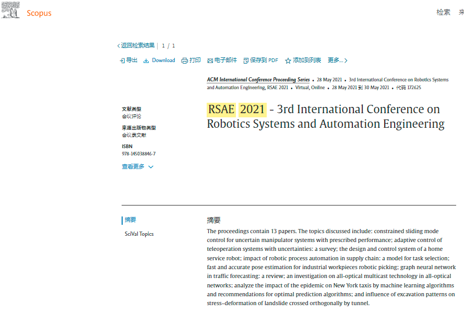Click the Scopus logo tree icon

(11, 10)
